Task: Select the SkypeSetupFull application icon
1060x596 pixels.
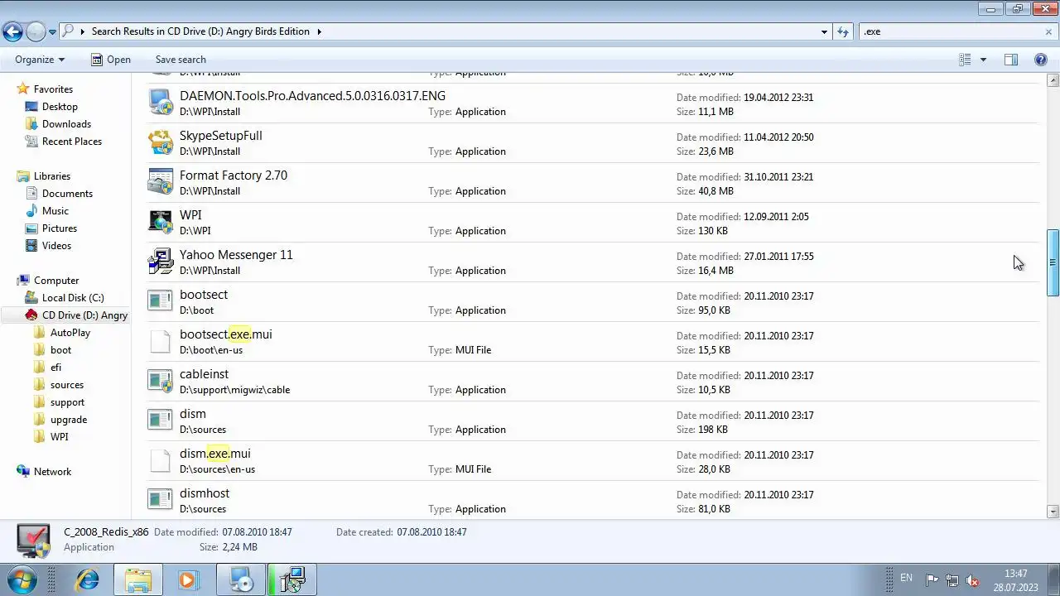Action: coord(161,142)
